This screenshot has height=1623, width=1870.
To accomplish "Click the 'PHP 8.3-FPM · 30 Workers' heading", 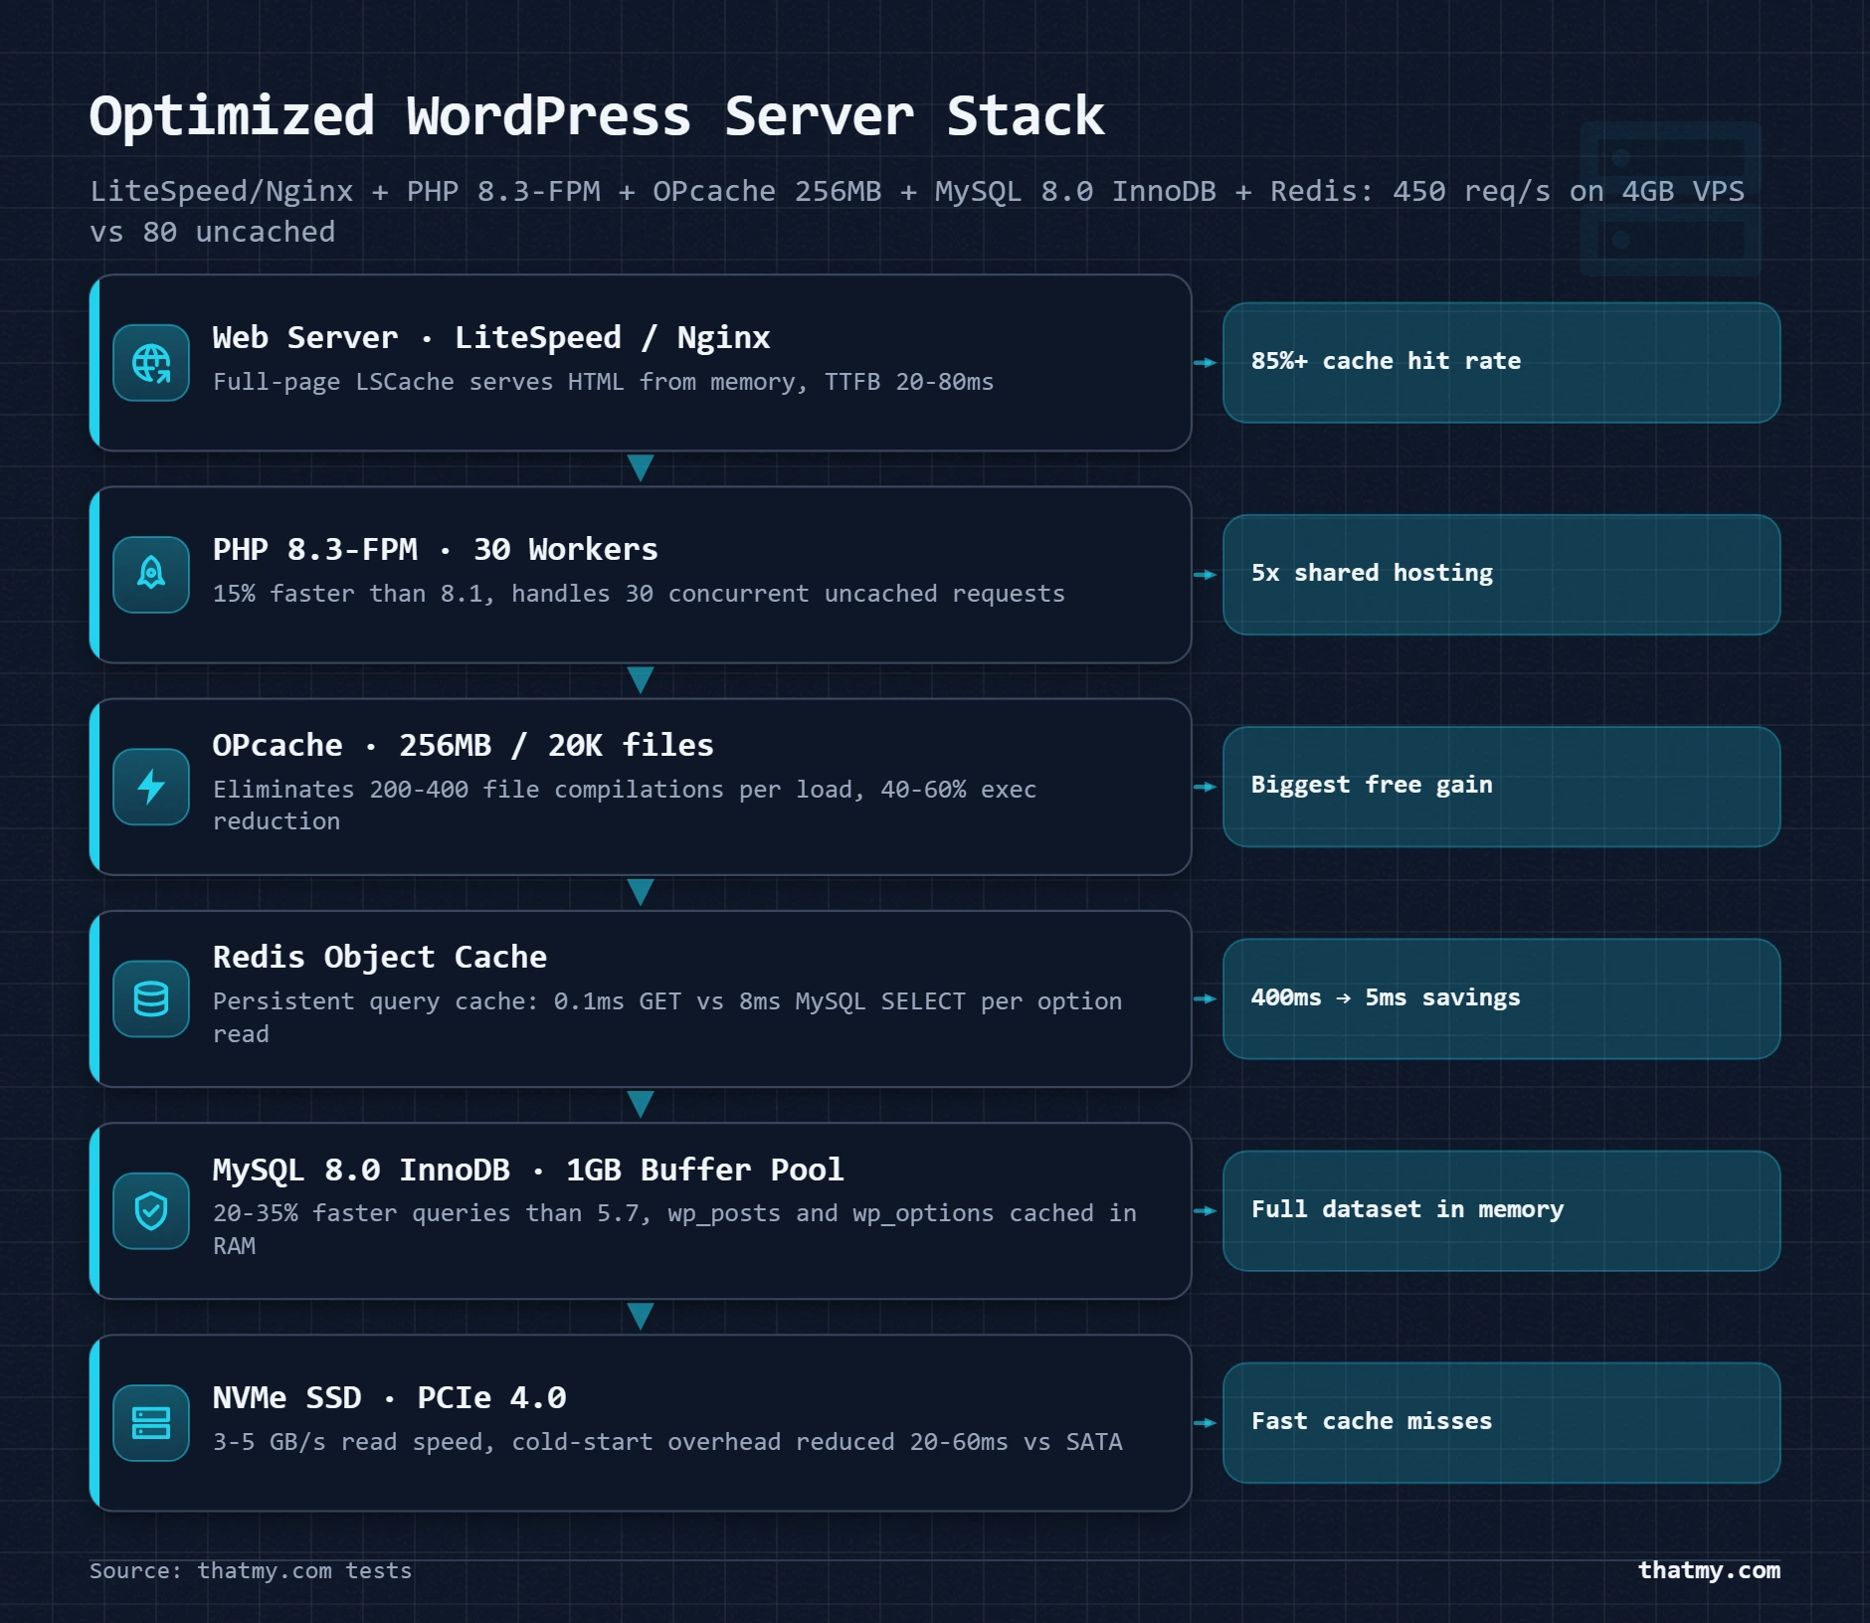I will point(436,550).
